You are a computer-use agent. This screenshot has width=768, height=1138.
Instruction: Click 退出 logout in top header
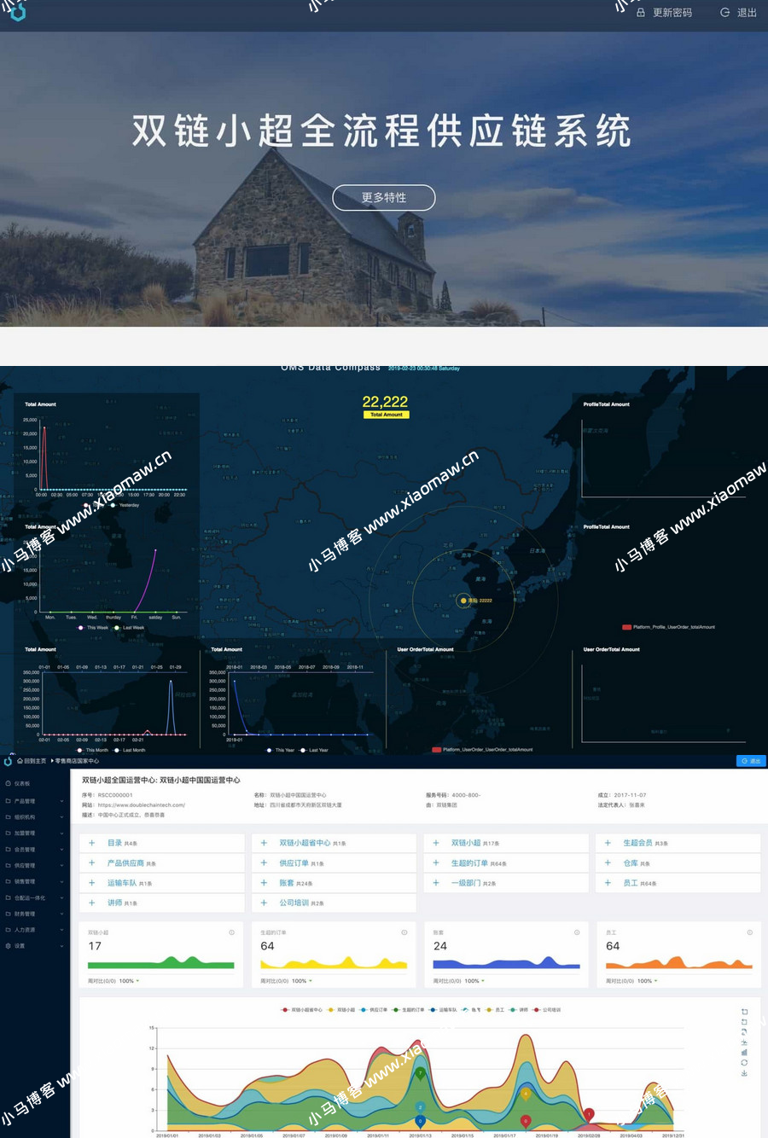(739, 13)
